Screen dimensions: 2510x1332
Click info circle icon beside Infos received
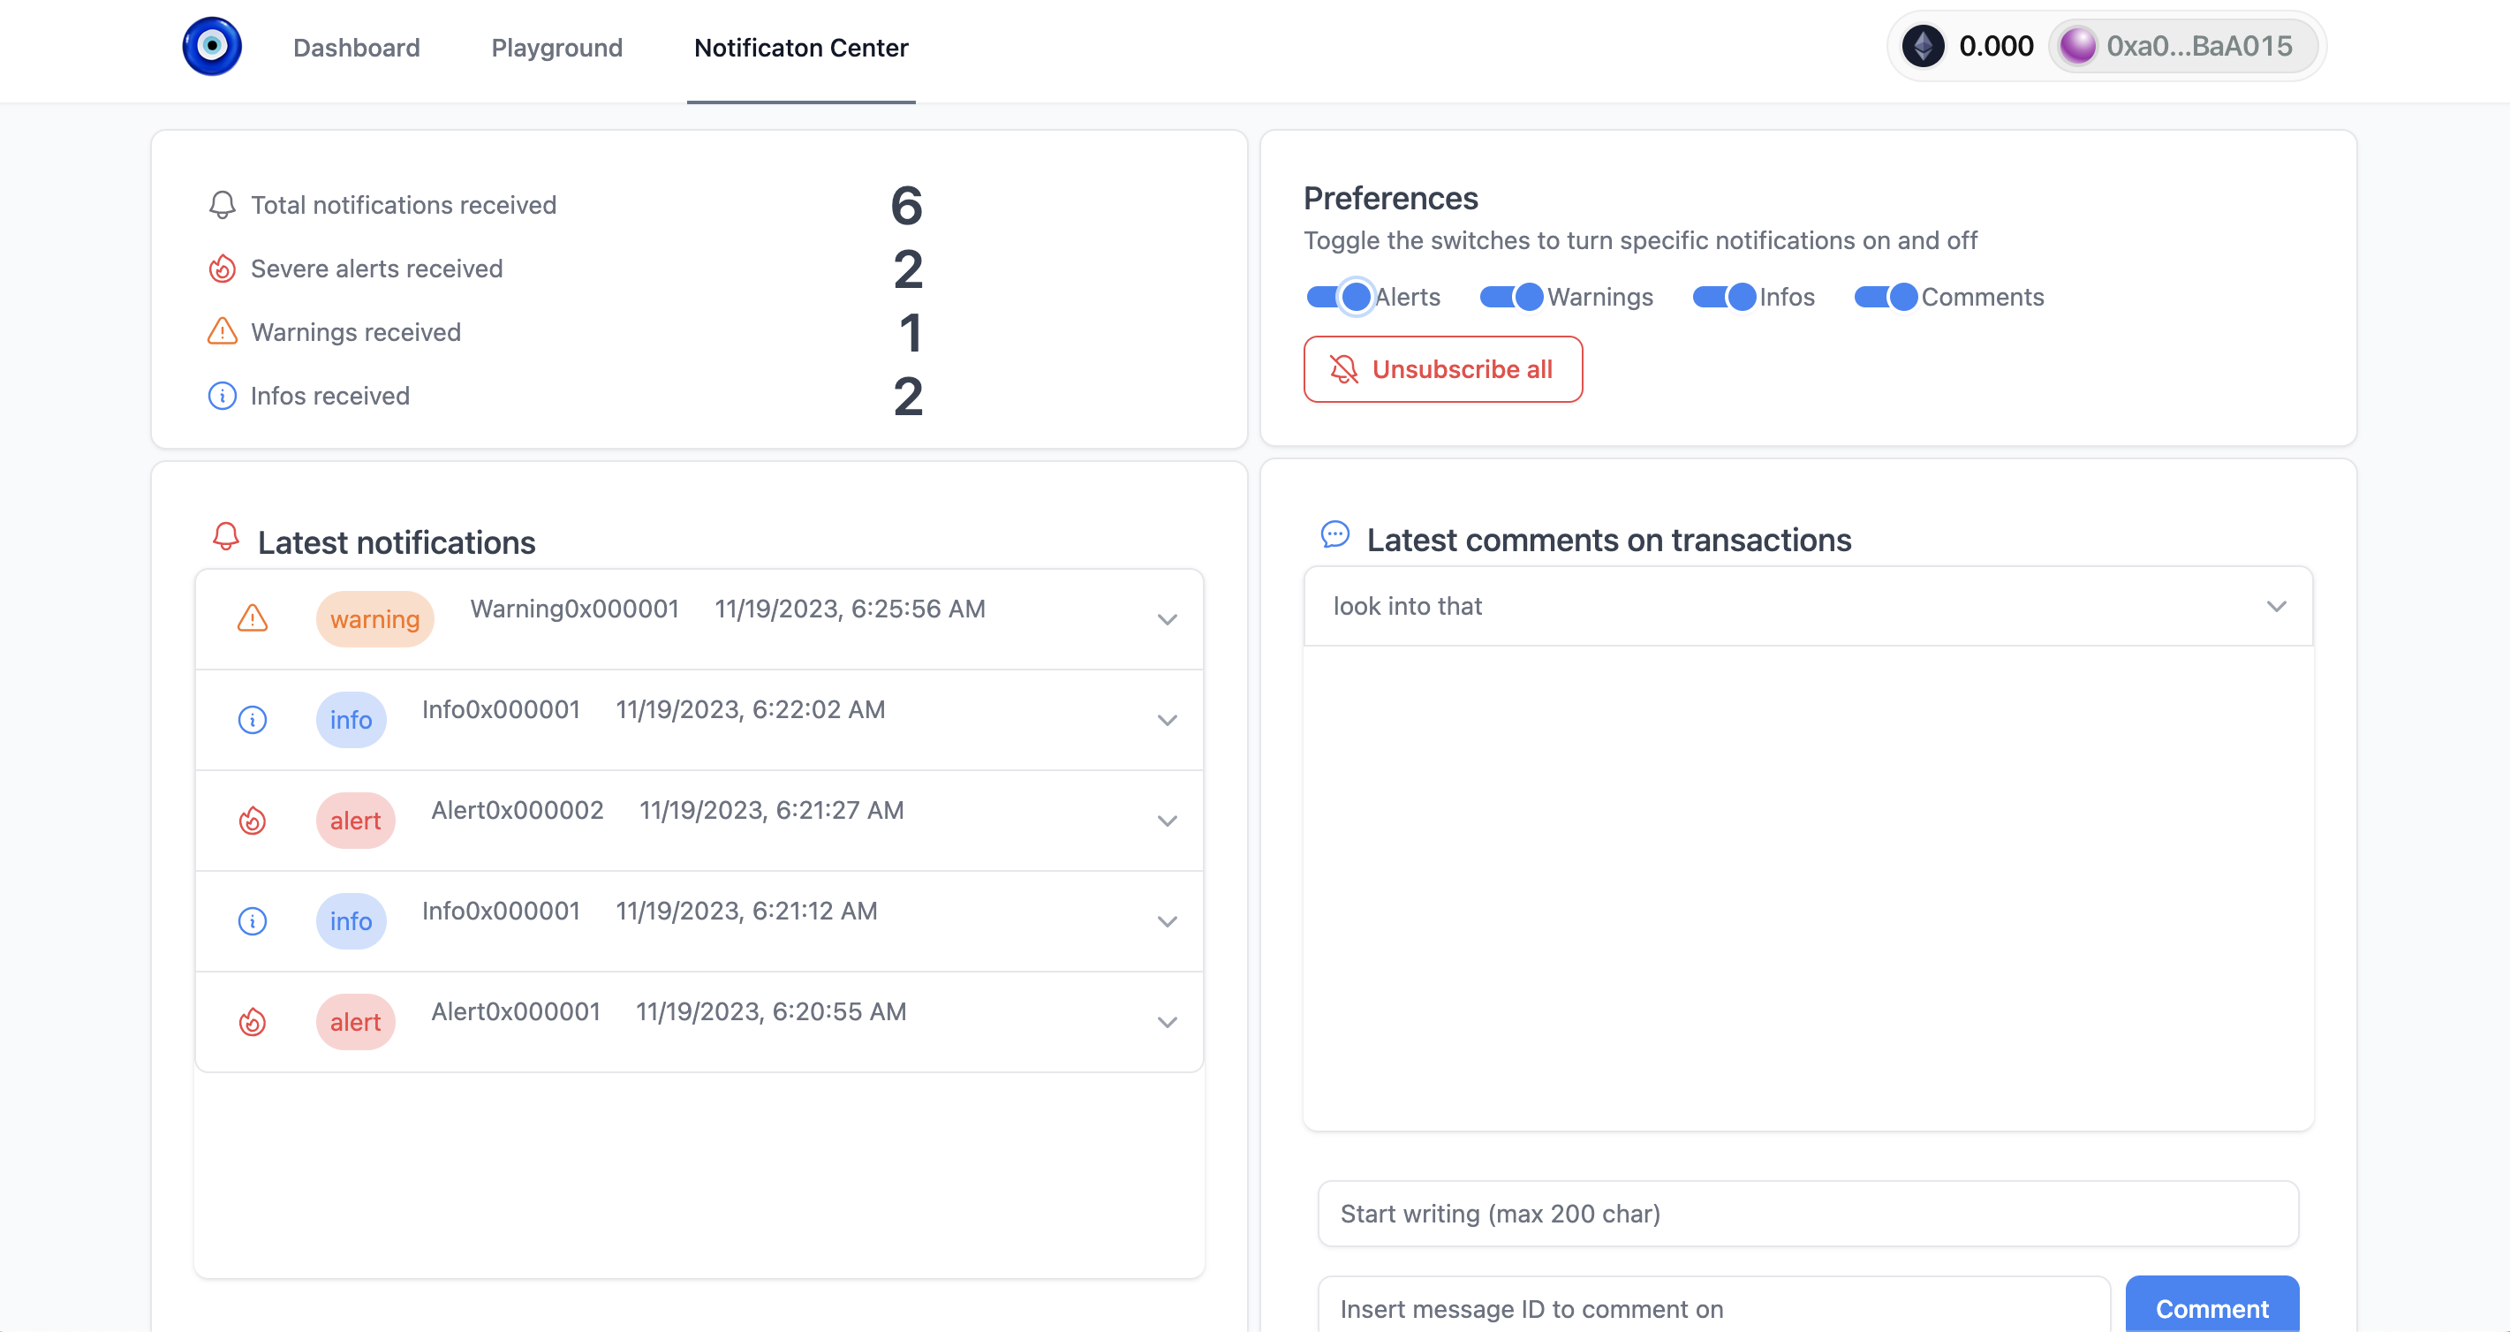point(223,396)
